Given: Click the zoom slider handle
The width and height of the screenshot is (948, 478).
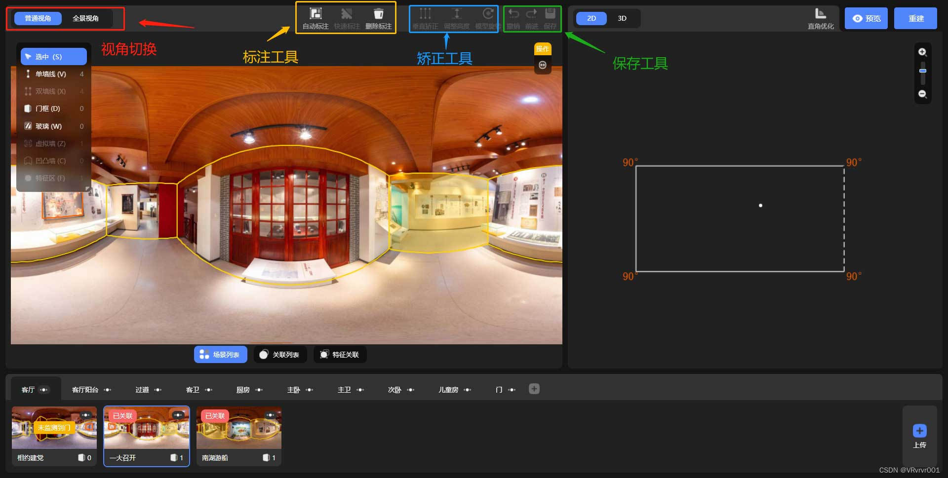Looking at the screenshot, I should point(922,71).
